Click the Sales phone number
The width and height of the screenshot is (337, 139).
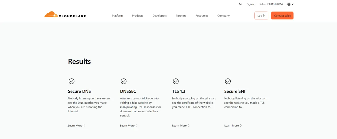click(271, 4)
